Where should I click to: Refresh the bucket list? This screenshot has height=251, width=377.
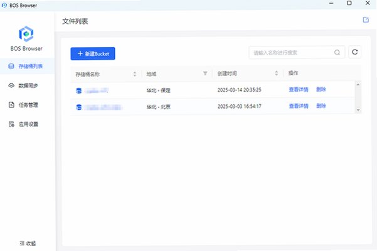[x=354, y=52]
